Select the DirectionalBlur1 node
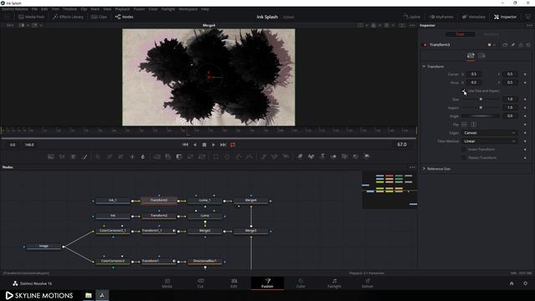 point(205,261)
